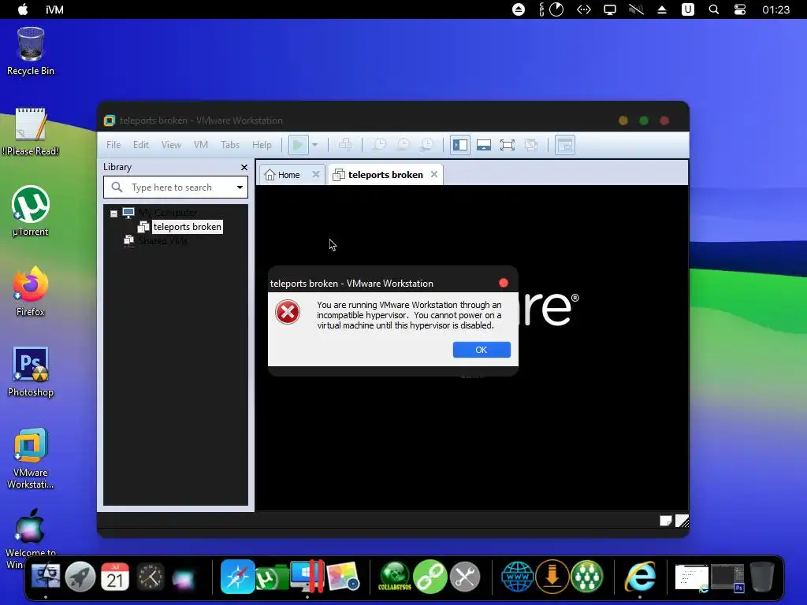Click the Take Snapshot clock icon
Image resolution: width=807 pixels, height=605 pixels.
(x=379, y=145)
